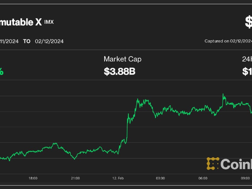The height and width of the screenshot is (189, 252).
Task: Click the "Captured on" timestamp text
Action: (228, 41)
